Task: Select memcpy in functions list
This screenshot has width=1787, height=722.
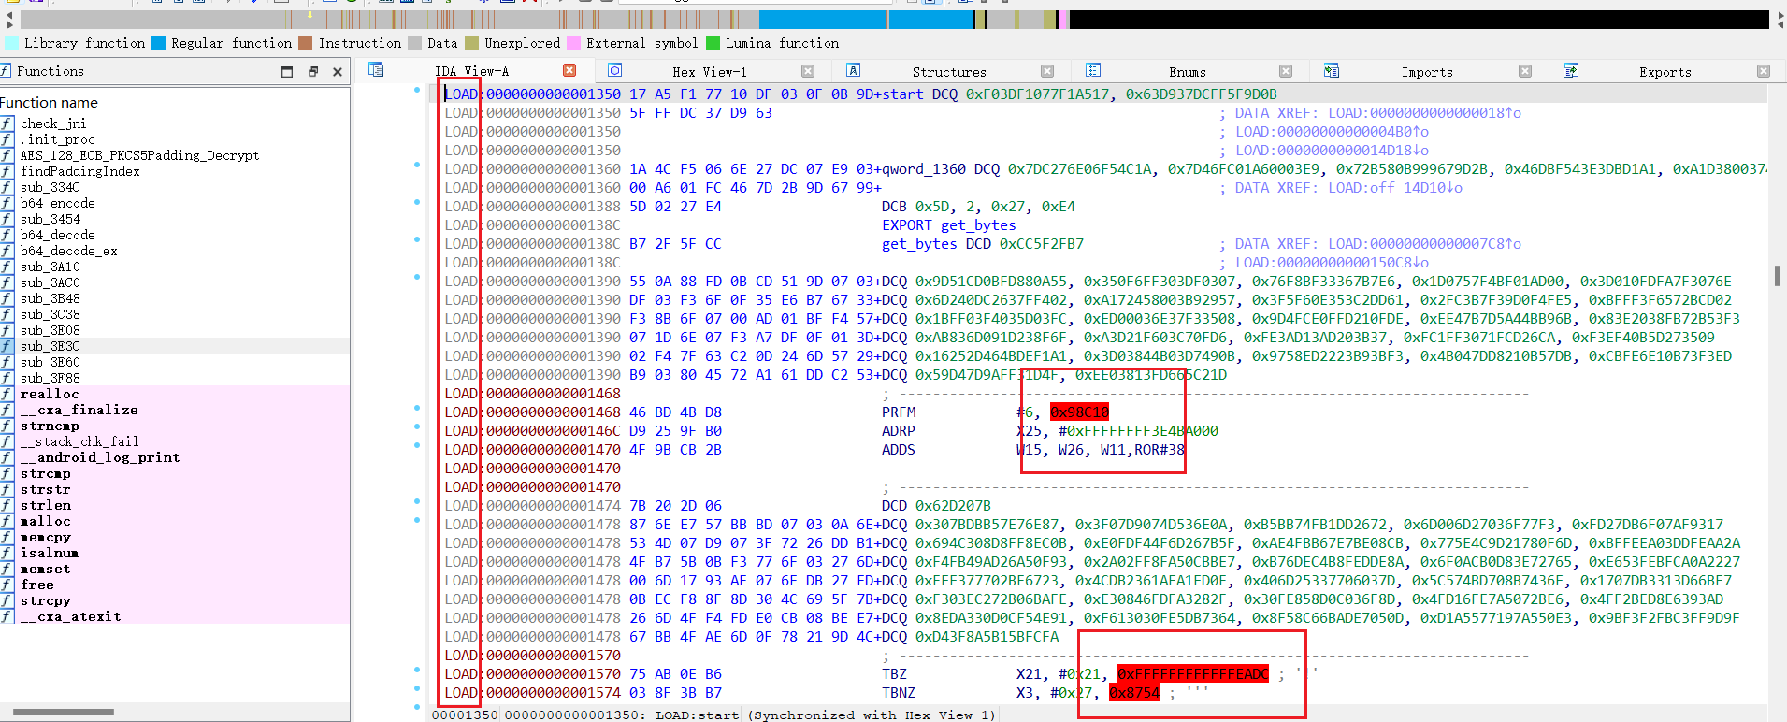Action: click(x=45, y=537)
